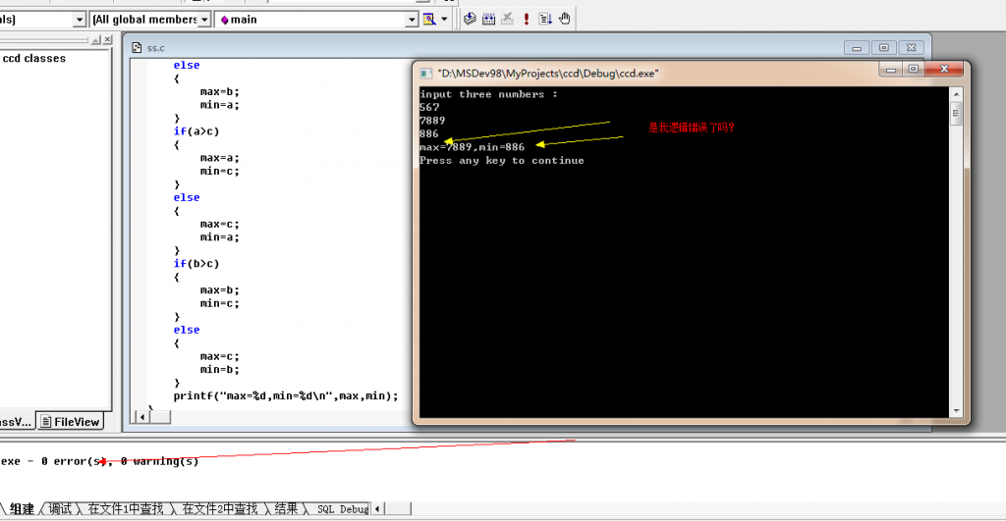This screenshot has width=1006, height=521.
Task: Switch to the ClassView tab
Action: click(x=16, y=422)
